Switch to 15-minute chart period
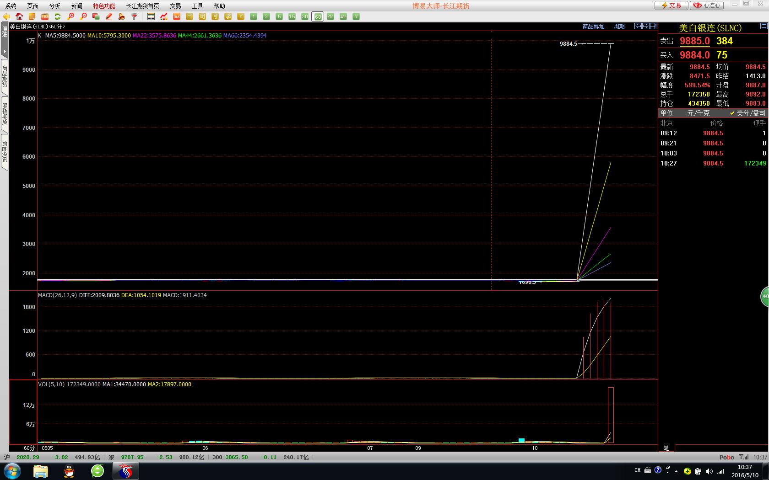Screen dimensions: 769x480 [x=292, y=16]
